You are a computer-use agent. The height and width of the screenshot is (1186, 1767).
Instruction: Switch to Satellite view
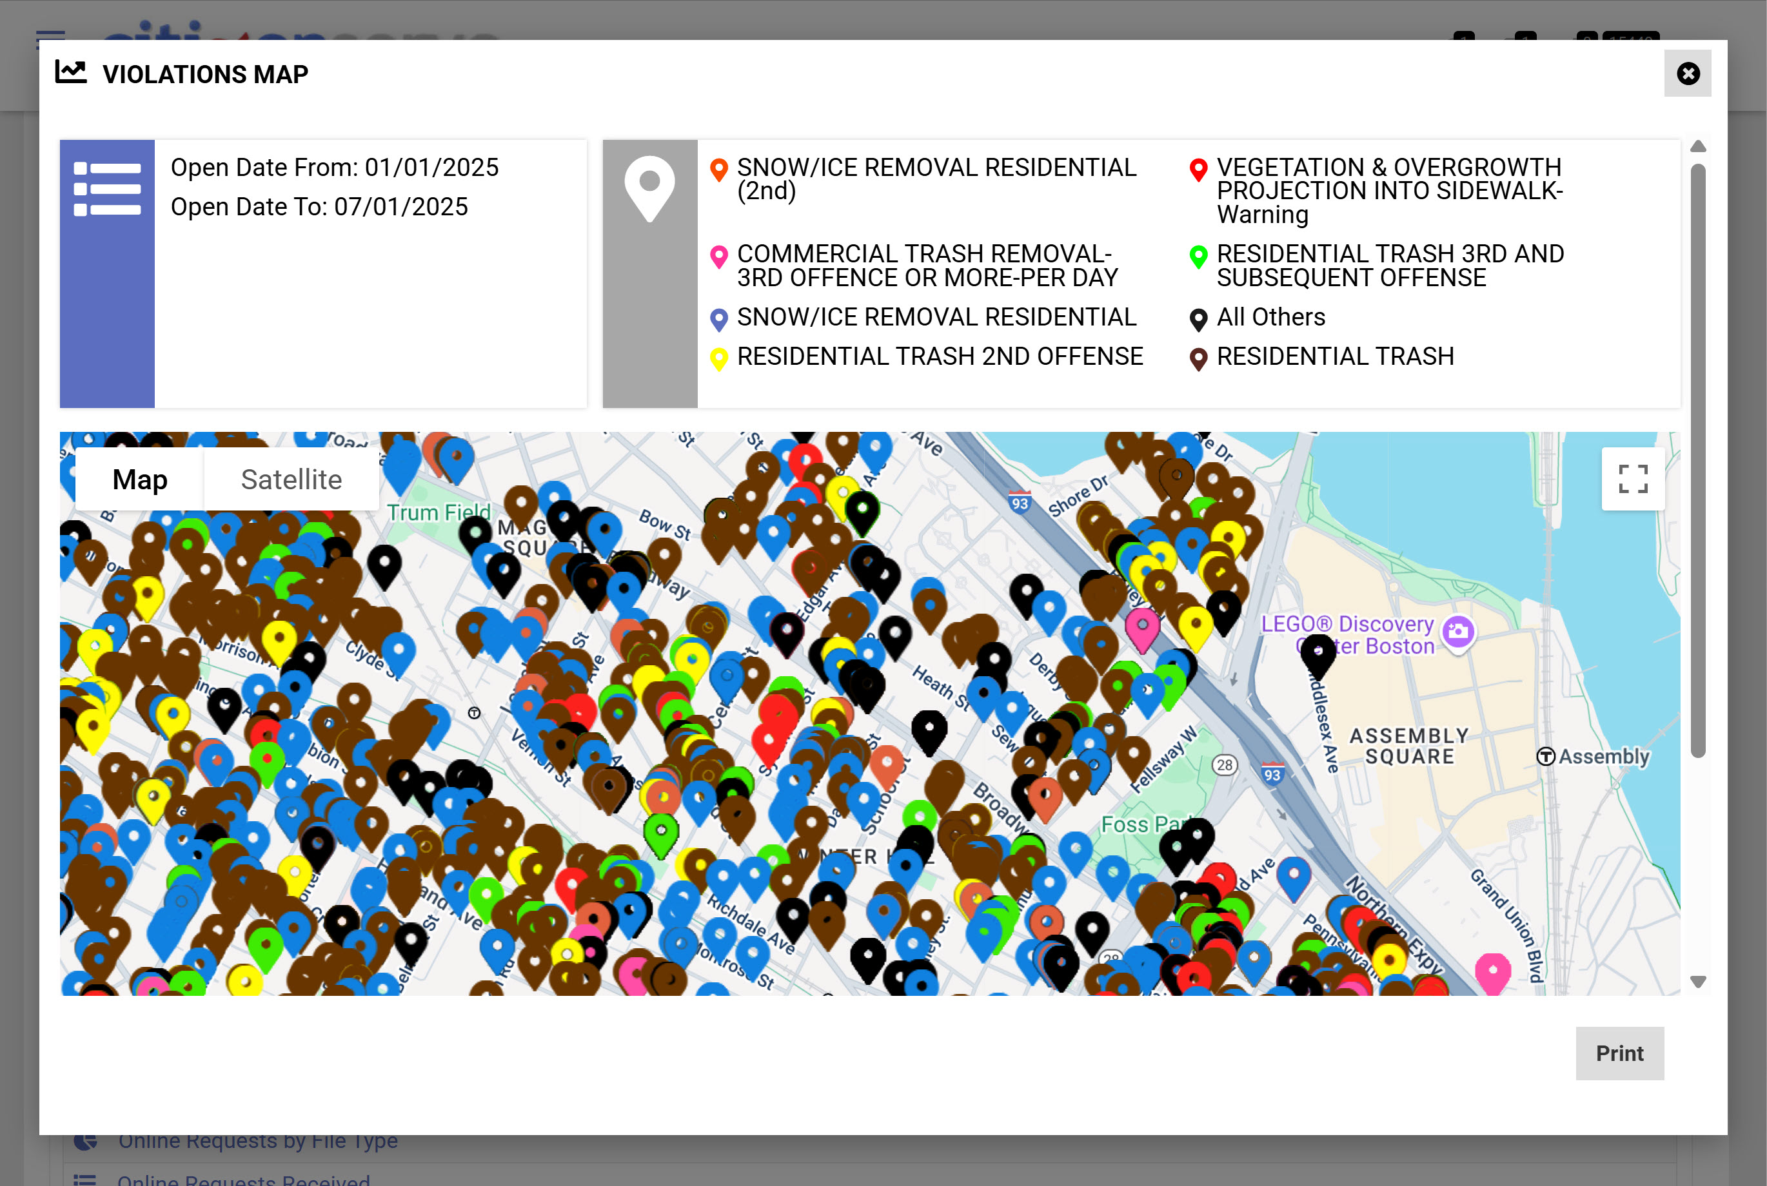(x=291, y=480)
